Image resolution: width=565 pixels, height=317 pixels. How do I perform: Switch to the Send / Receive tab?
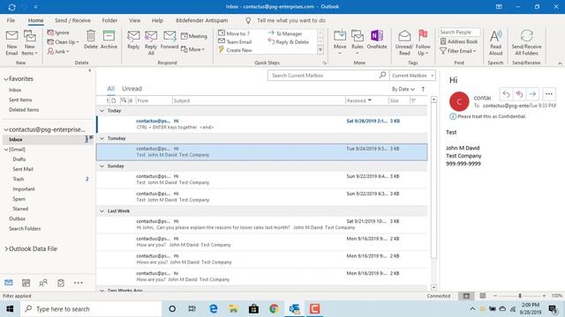point(72,20)
